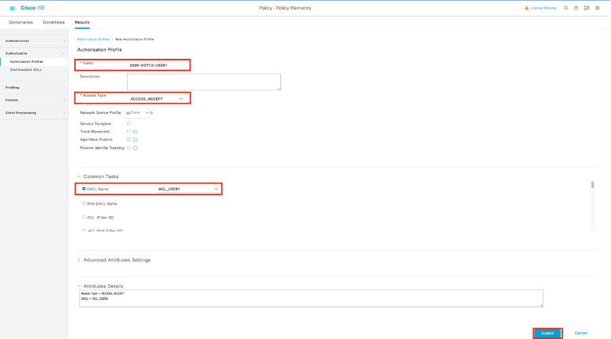Open the License Warning alert

click(540, 8)
